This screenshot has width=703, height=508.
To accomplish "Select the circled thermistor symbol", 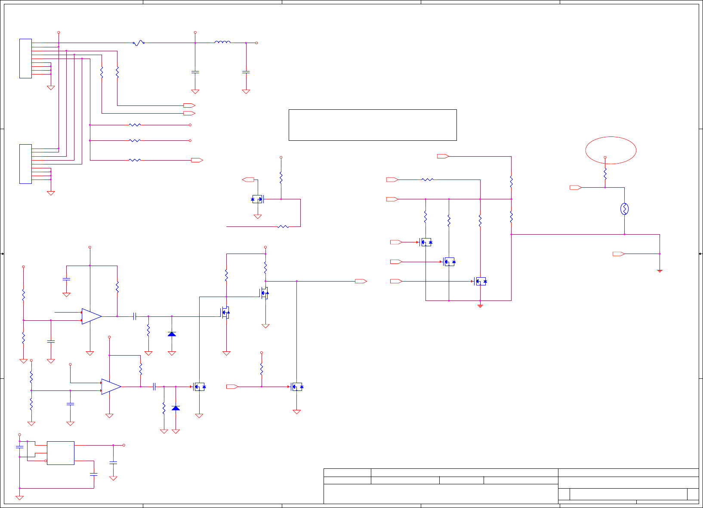I will 624,209.
